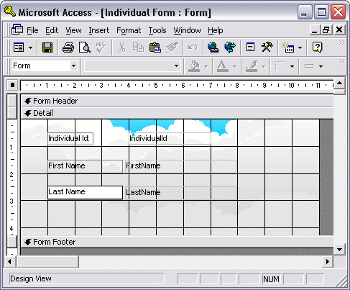
Task: Select the Cut scissors icon
Action: tap(121, 47)
